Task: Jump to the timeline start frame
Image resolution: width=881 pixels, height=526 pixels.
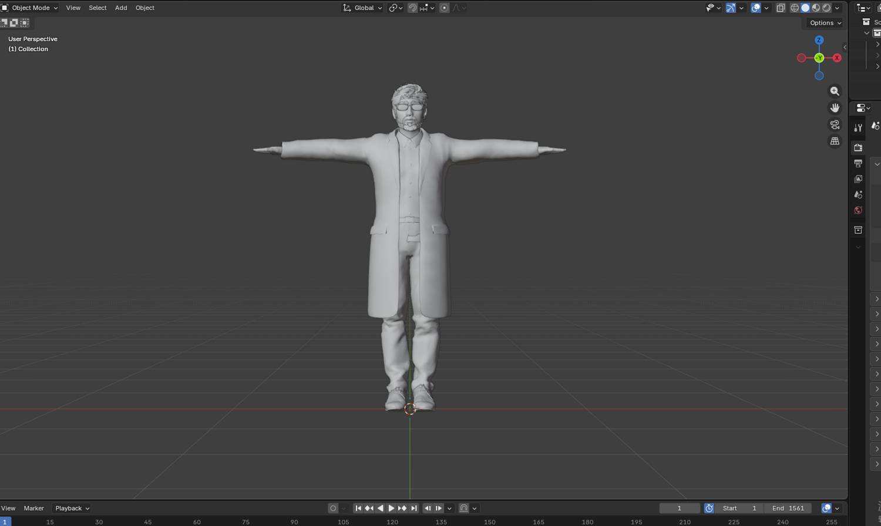Action: pyautogui.click(x=358, y=508)
